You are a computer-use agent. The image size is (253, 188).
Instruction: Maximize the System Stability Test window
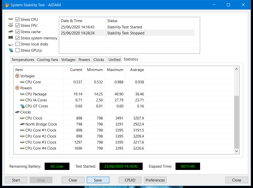(x=228, y=5)
